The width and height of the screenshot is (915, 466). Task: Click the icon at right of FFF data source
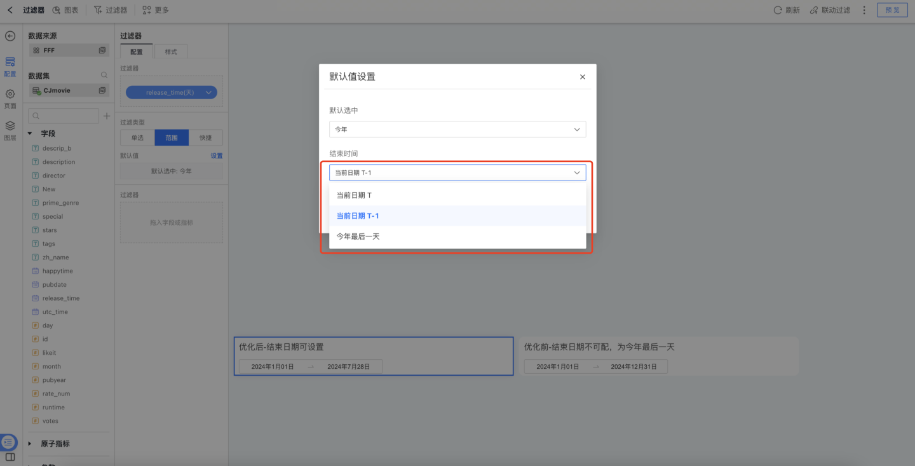102,50
